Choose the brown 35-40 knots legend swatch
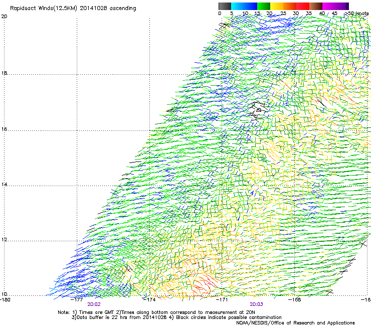Image resolution: width=371 pixels, height=326 pixels. (316, 6)
